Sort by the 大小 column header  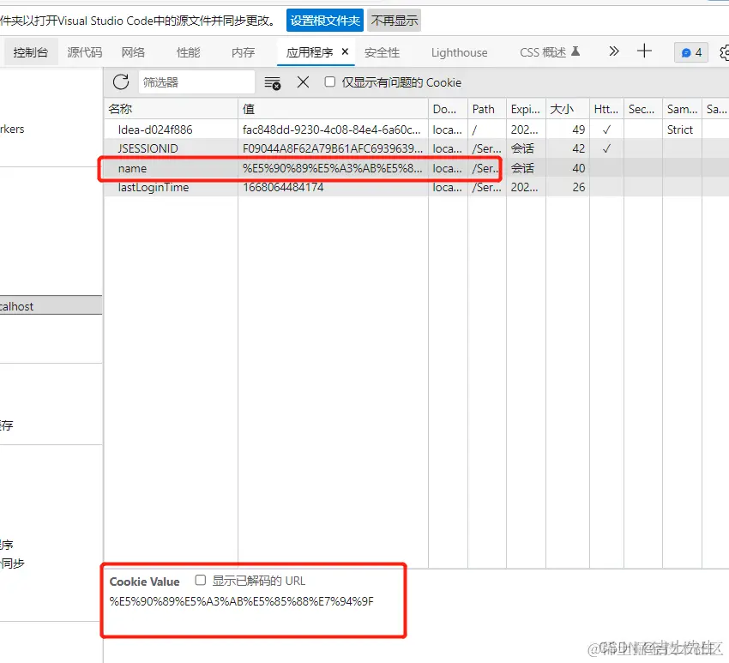coord(568,109)
